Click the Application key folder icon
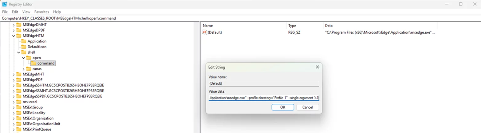The height and width of the screenshot is (133, 481). pos(24,41)
